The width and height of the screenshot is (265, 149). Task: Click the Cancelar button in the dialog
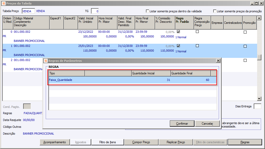click(x=207, y=123)
